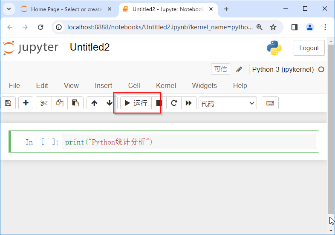Click the localhost URL address bar
This screenshot has width=335, height=235.
coord(160,27)
